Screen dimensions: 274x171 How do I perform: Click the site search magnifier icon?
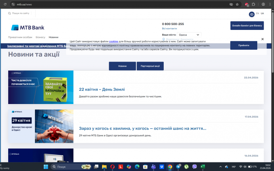click(9, 13)
